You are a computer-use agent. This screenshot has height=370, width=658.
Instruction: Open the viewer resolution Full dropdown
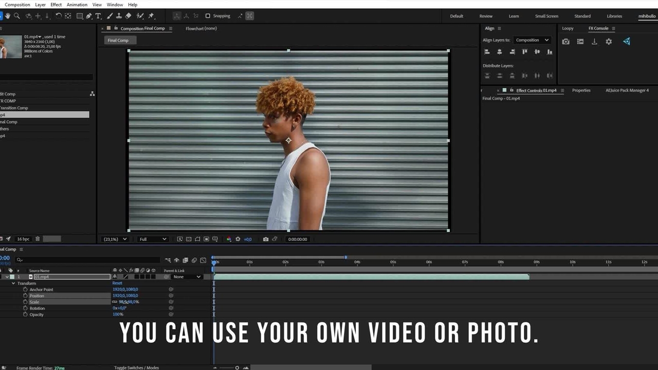coord(153,239)
